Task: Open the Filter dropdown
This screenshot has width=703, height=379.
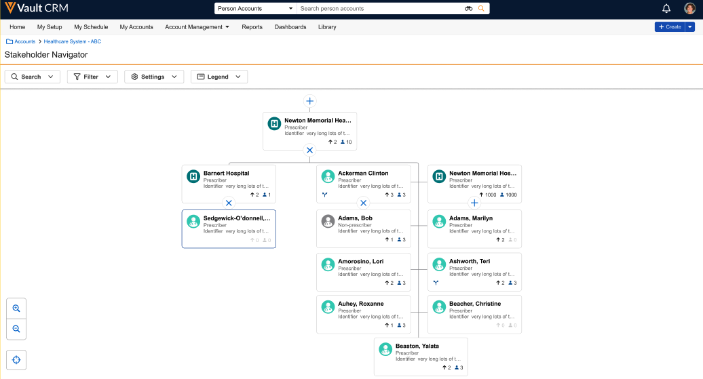Action: point(92,77)
